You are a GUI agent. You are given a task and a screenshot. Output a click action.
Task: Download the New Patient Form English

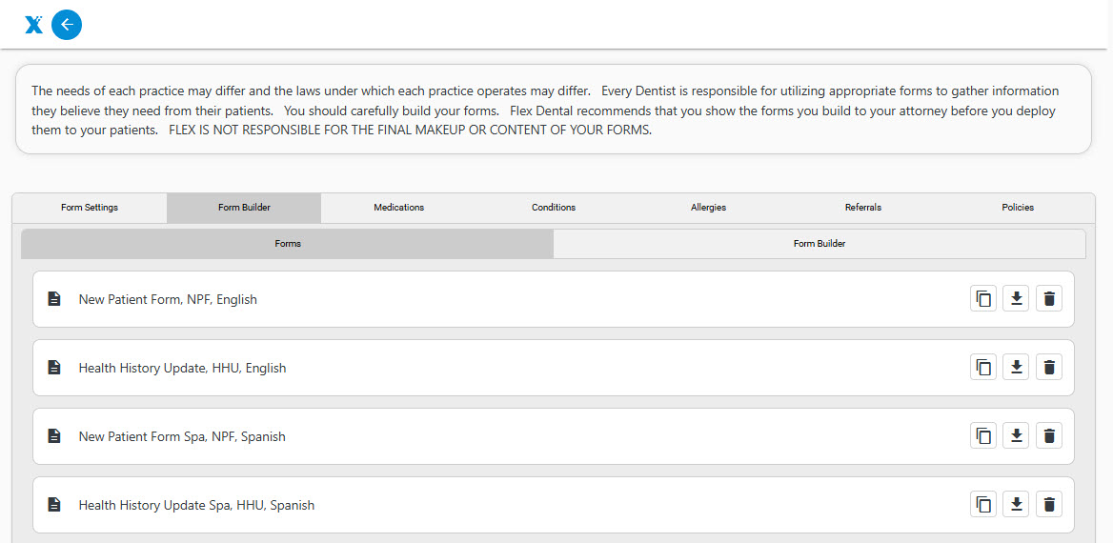click(1016, 299)
